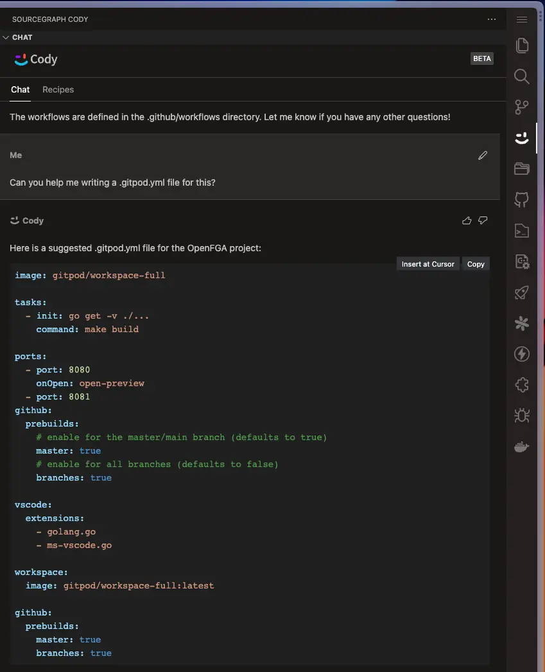
Task: Click the 'vscode:' key in code
Action: click(33, 505)
